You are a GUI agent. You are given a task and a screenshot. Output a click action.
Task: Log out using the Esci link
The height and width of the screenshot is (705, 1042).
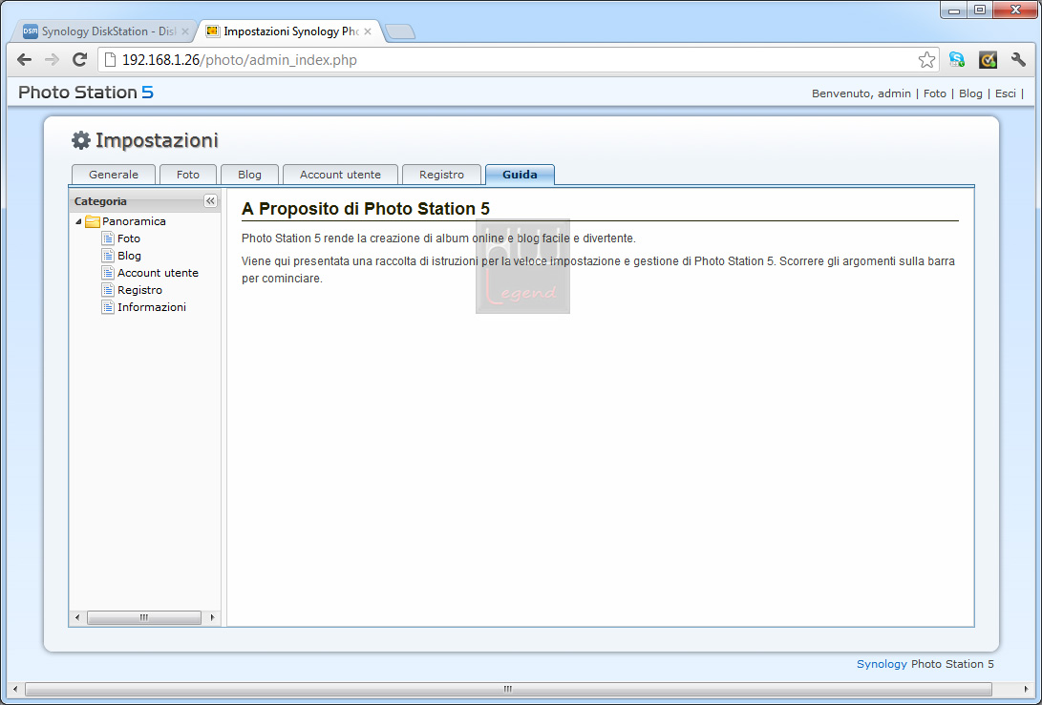tap(1006, 93)
